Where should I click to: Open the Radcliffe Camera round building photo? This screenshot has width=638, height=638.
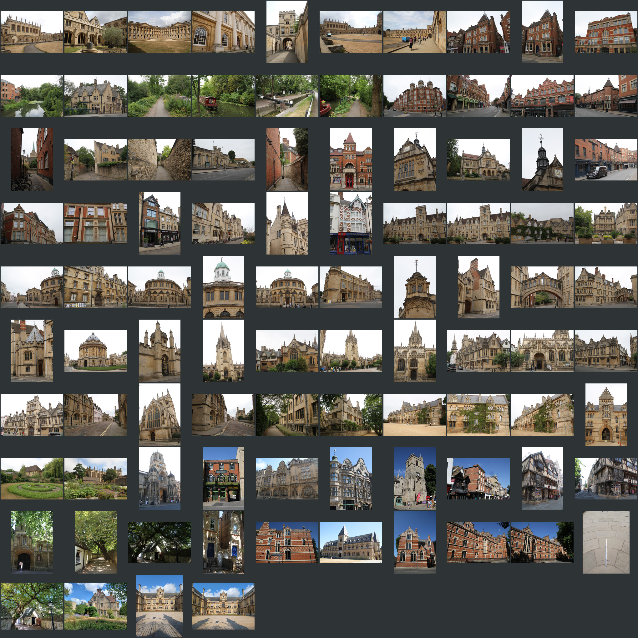point(95,351)
